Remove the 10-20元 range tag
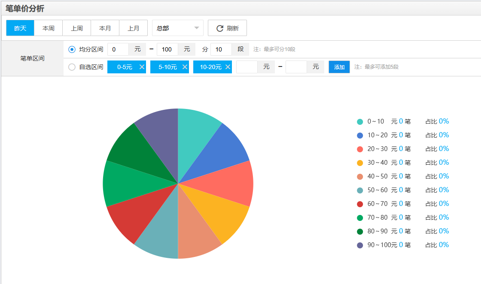Viewport: 481px width, 284px height. coord(228,67)
